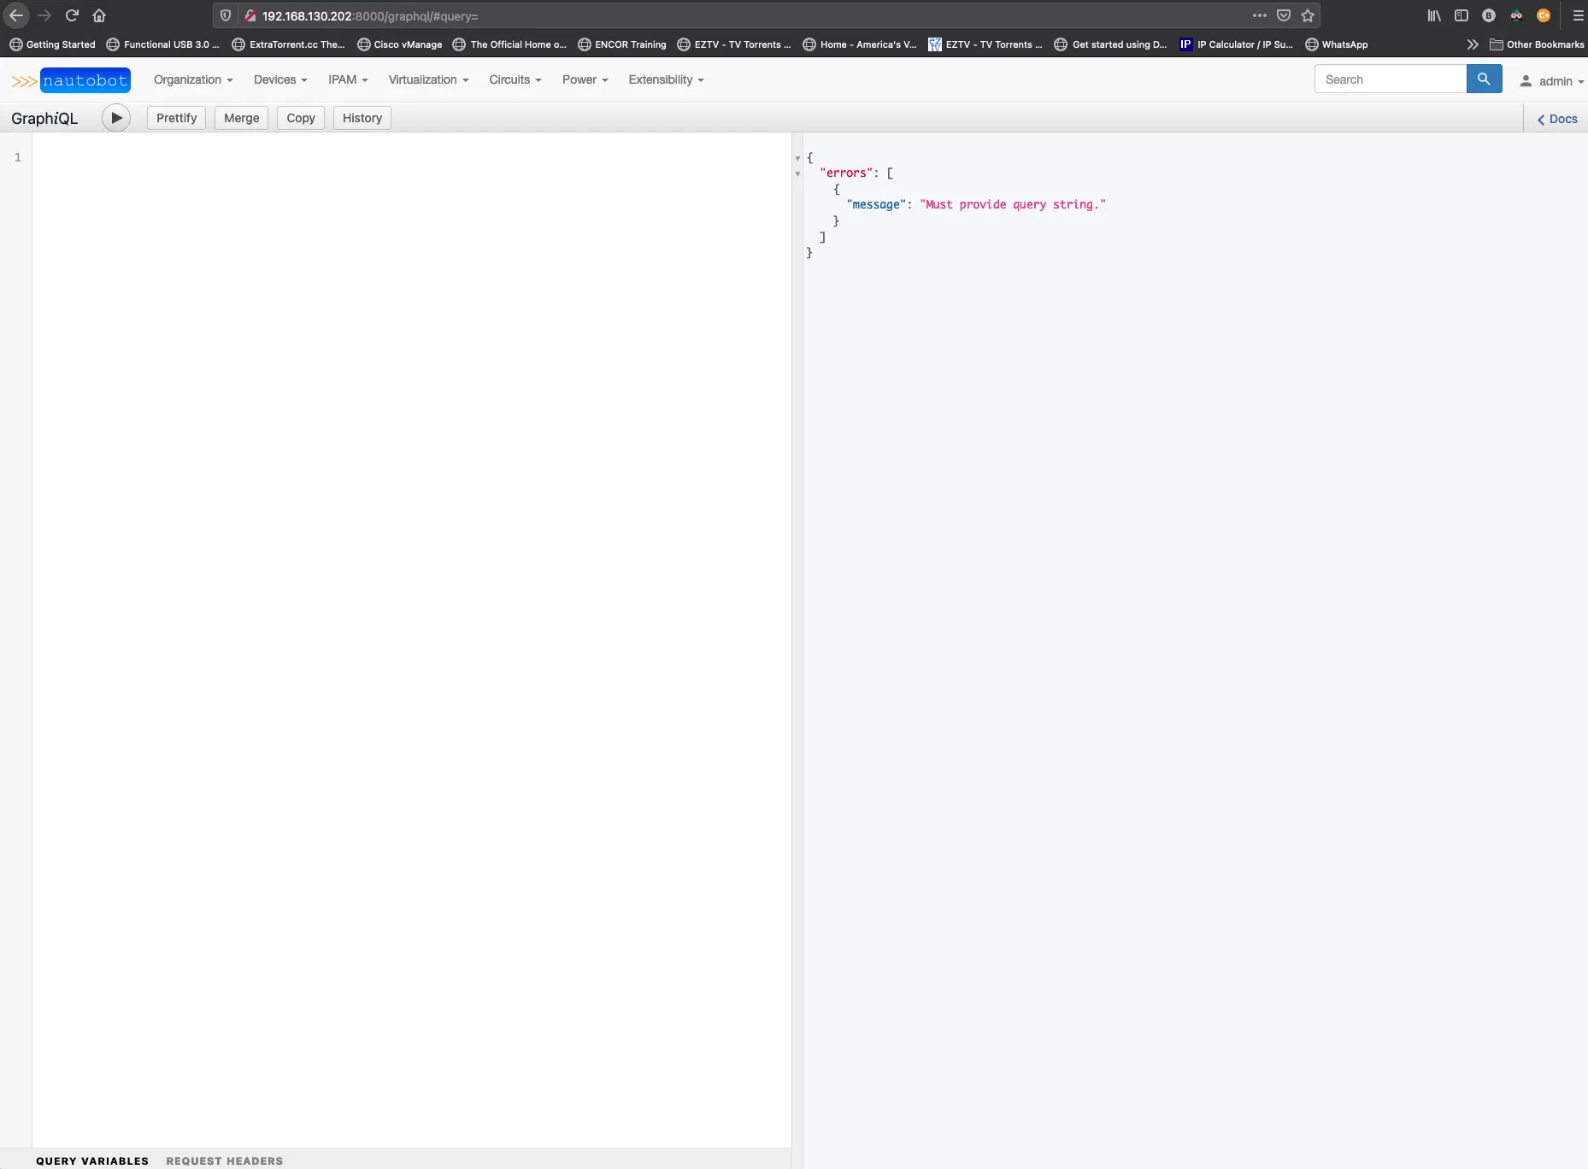Viewport: 1588px width, 1169px height.
Task: Open the admin user dropdown
Action: (x=1551, y=81)
